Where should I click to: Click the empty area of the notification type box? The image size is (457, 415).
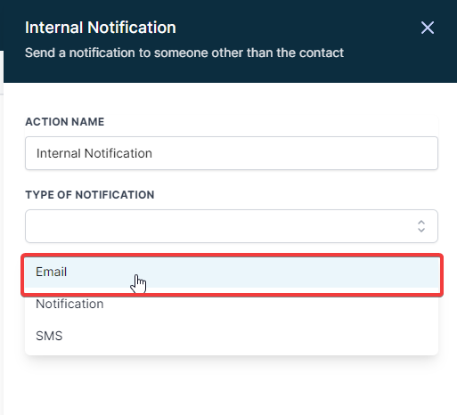coord(220,226)
